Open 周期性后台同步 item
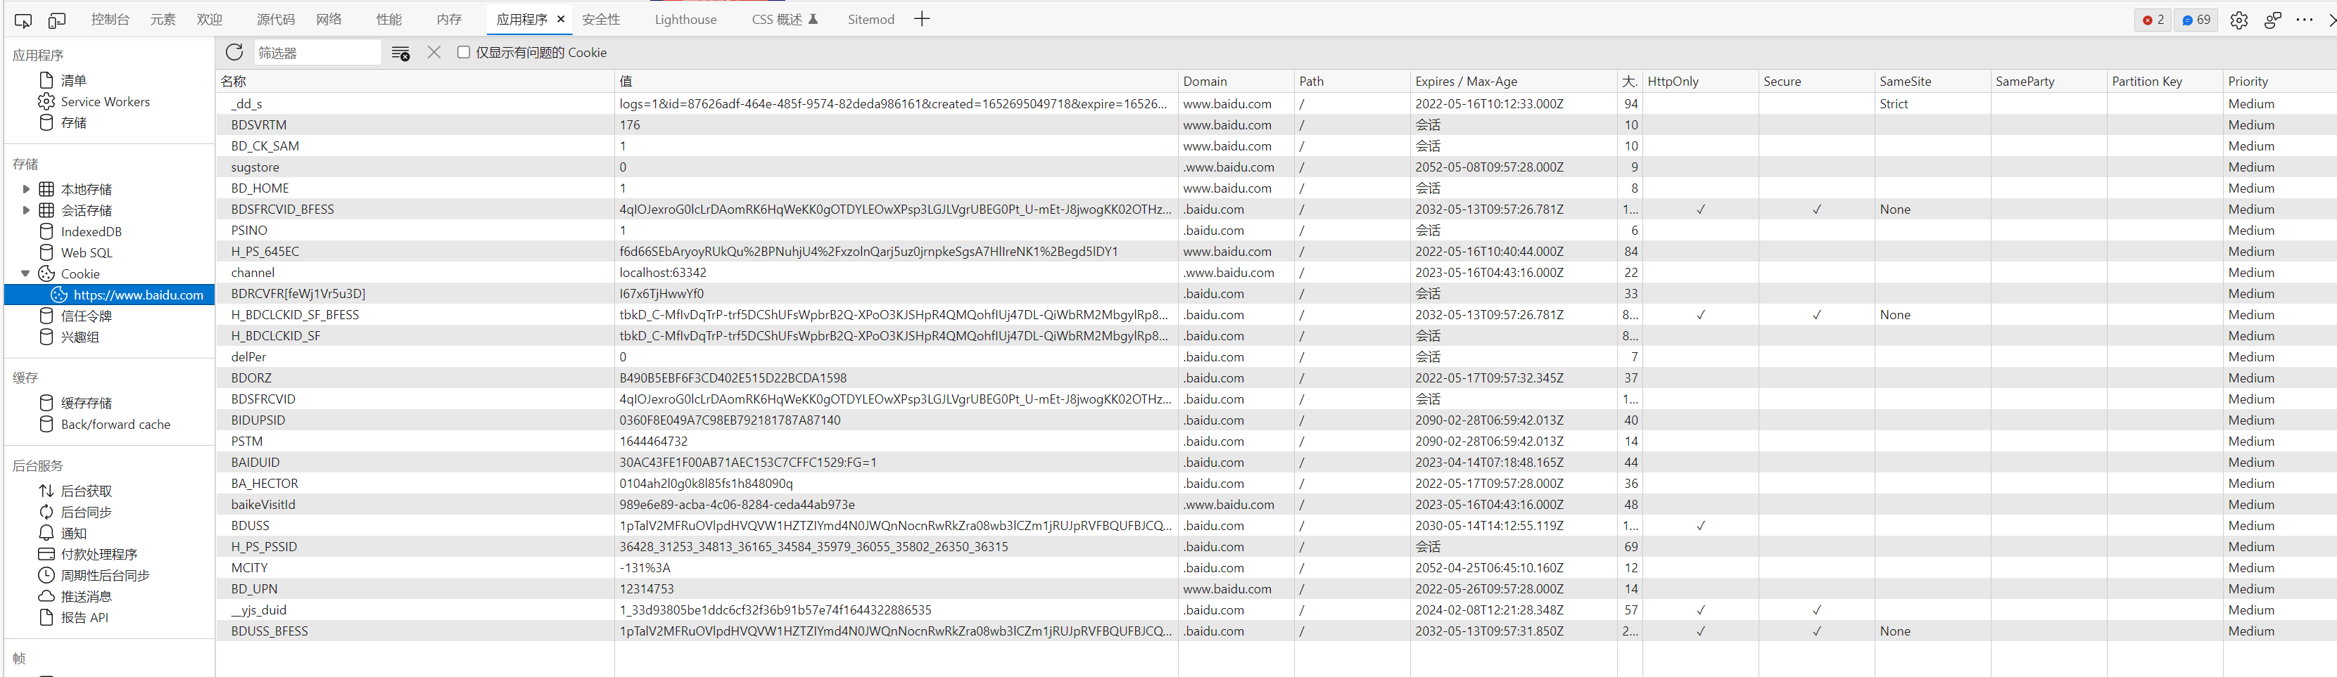The width and height of the screenshot is (2337, 677). click(106, 576)
